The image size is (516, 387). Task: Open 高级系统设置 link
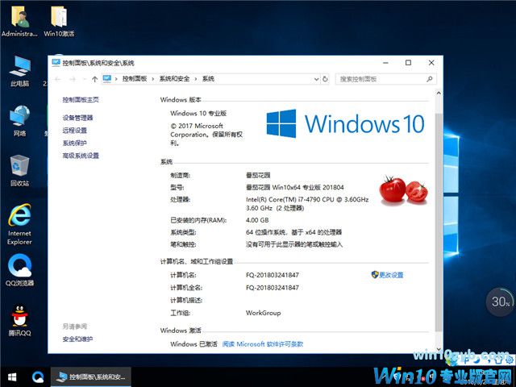click(x=81, y=156)
